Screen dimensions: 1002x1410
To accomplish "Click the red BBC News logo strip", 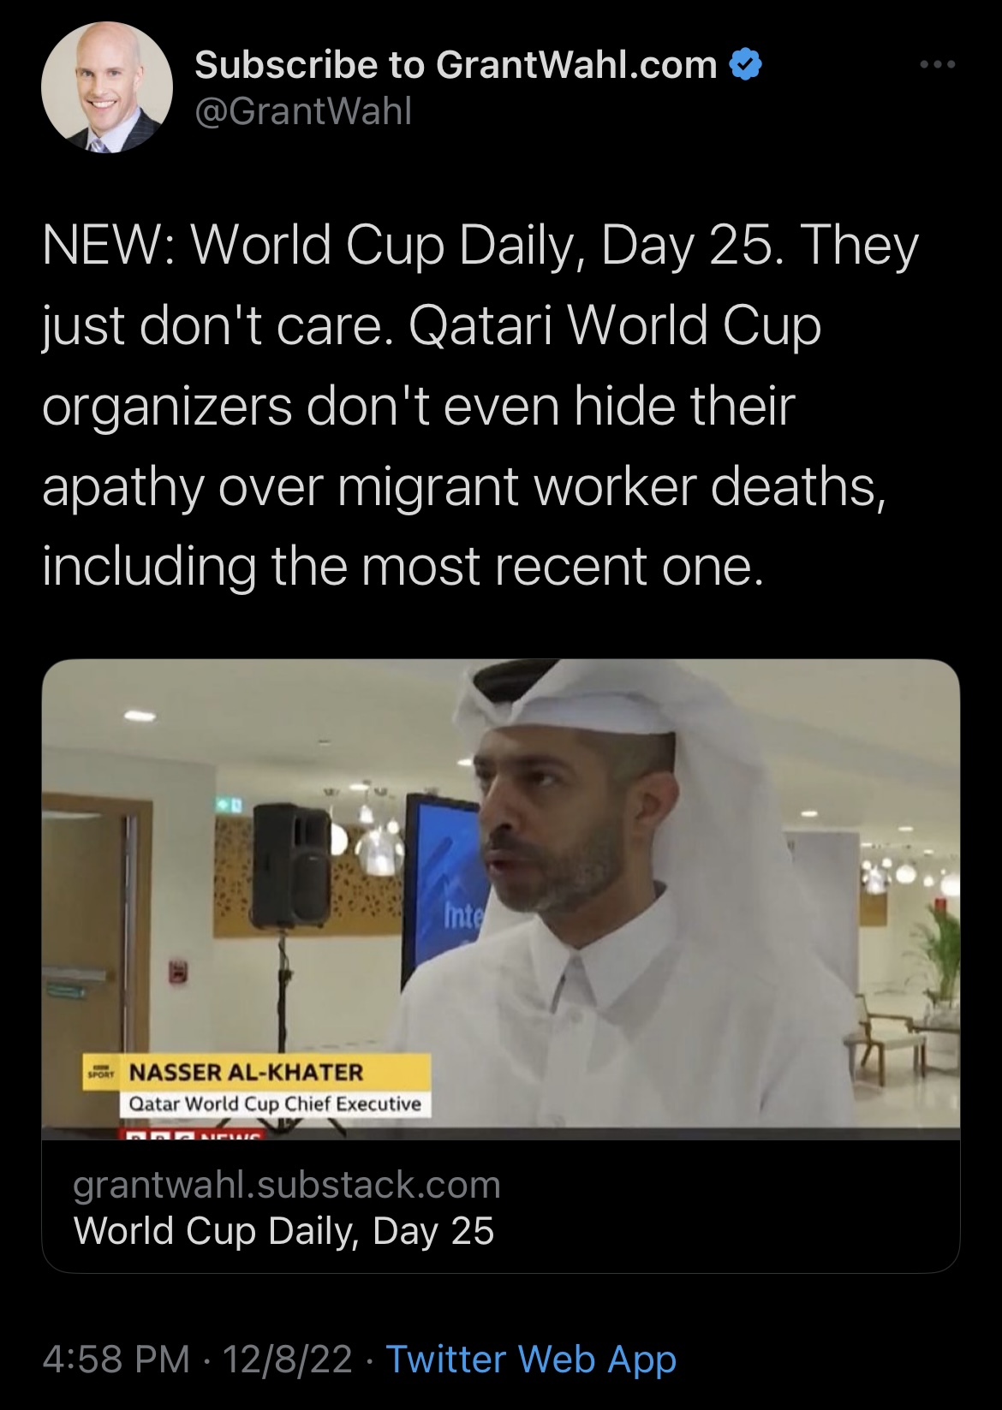I will [191, 1134].
